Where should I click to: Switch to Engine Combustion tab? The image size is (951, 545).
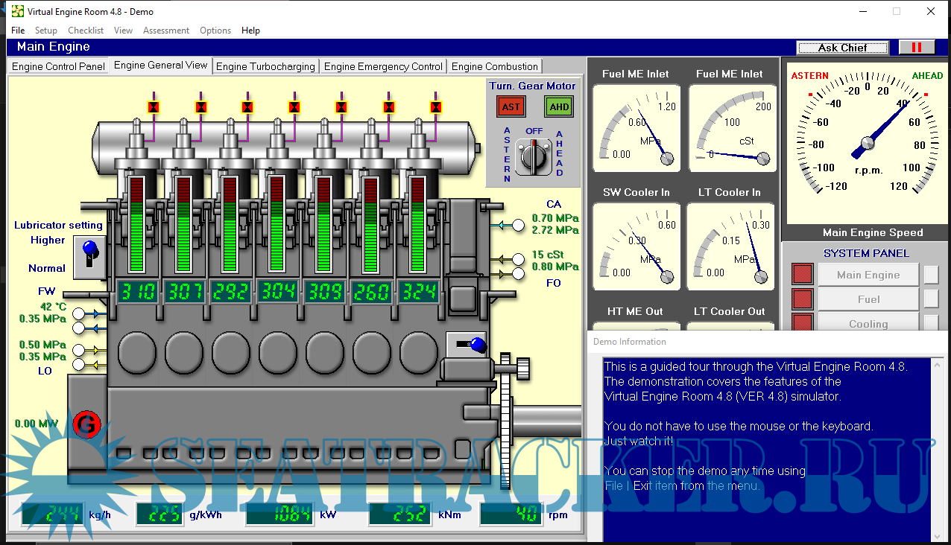494,66
